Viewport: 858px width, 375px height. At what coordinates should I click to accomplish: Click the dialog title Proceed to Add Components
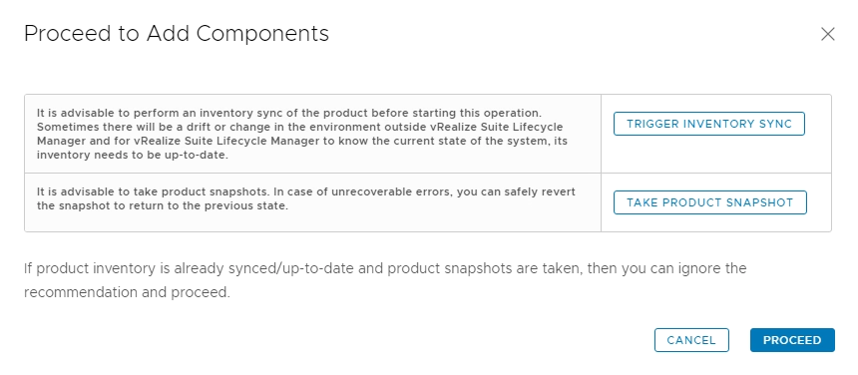177,34
